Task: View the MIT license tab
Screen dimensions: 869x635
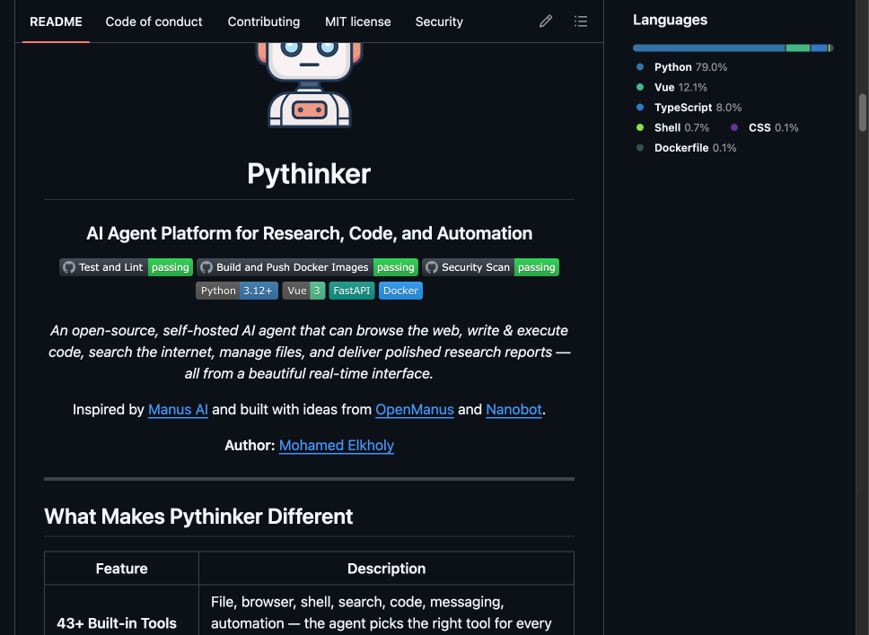Action: point(357,21)
